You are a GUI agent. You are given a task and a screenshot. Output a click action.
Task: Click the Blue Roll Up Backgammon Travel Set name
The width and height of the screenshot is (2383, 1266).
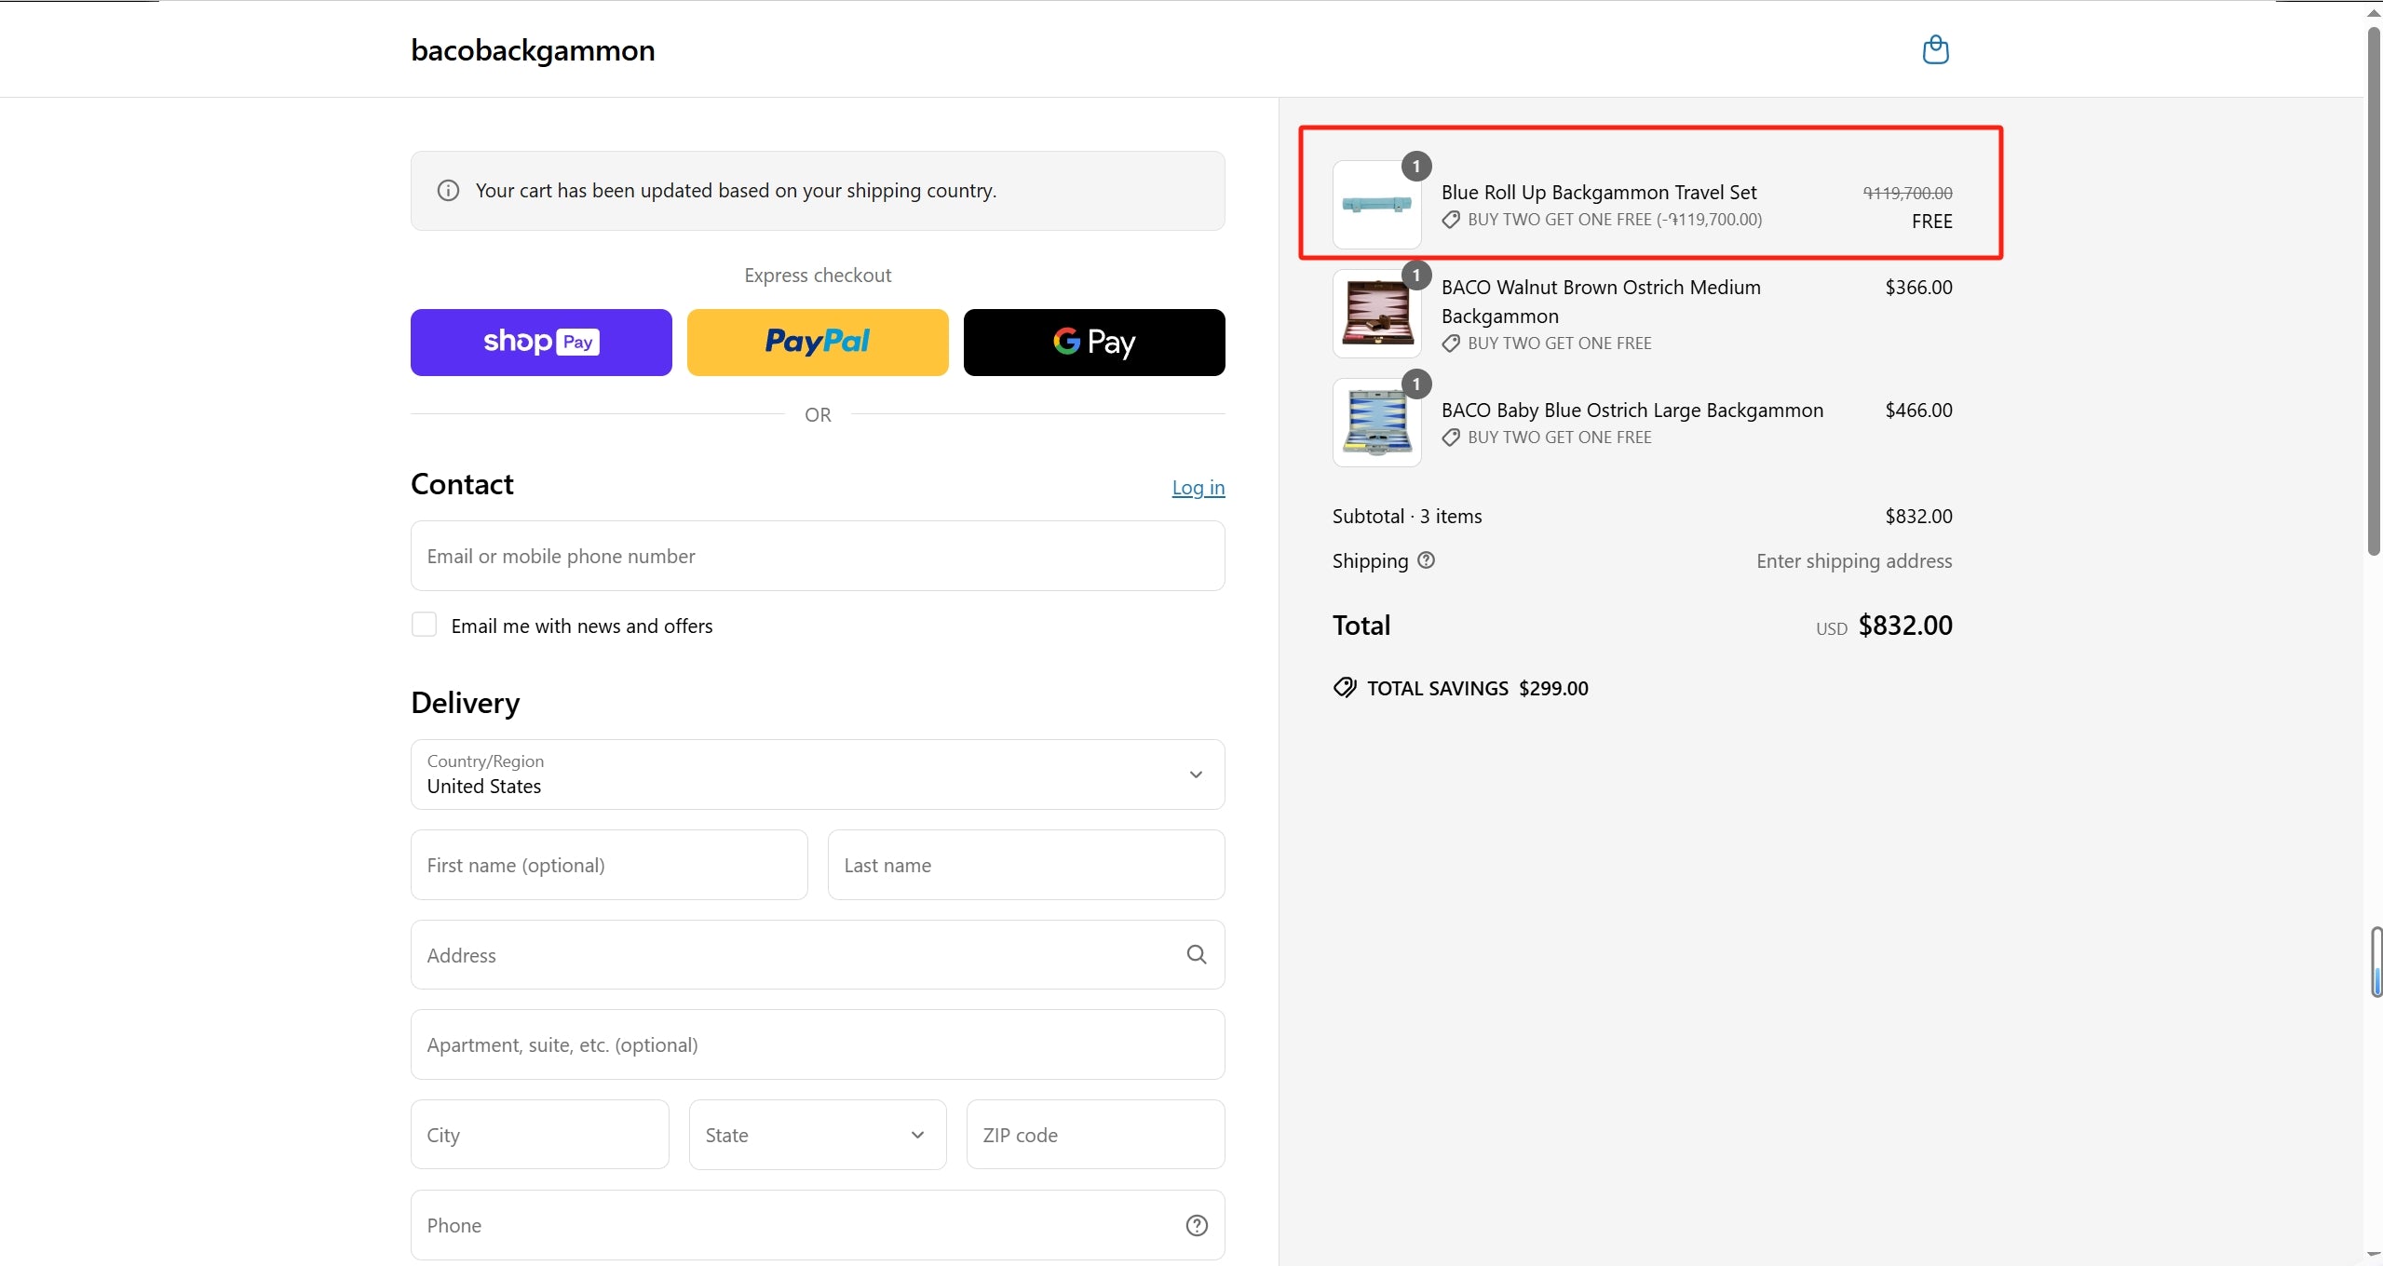(x=1599, y=193)
